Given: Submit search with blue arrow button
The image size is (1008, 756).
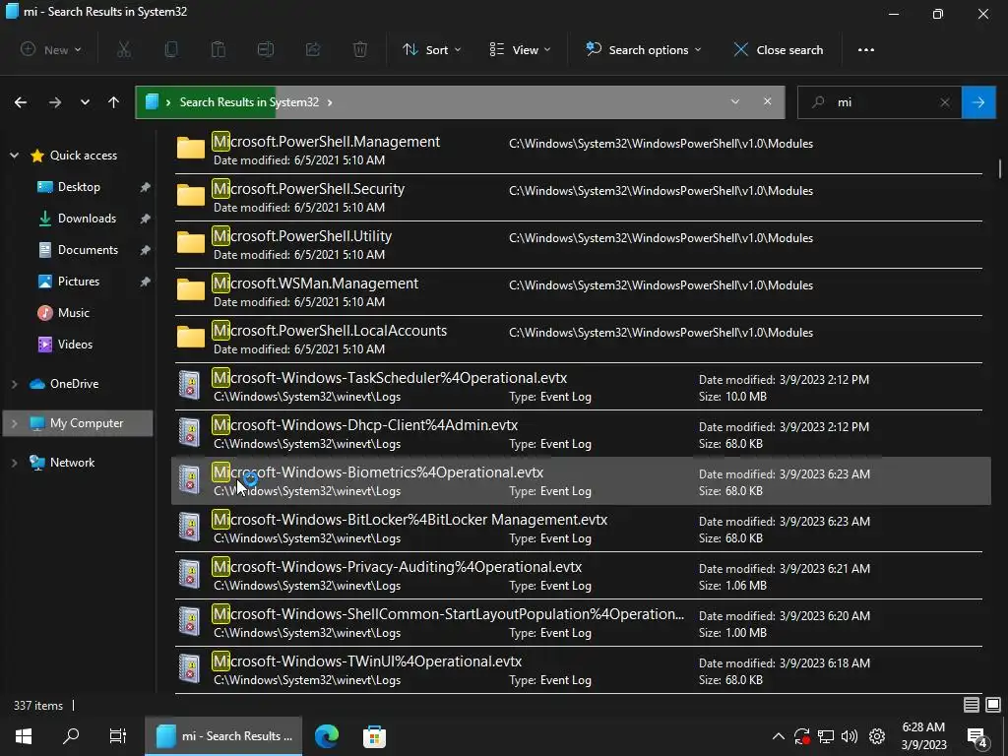Looking at the screenshot, I should [978, 102].
